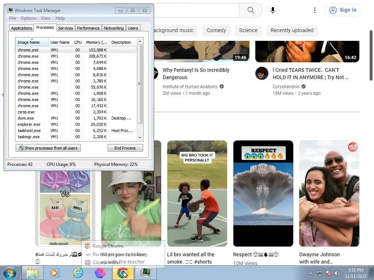374x280 pixels.
Task: Switch to the Networking tab
Action: pyautogui.click(x=114, y=28)
